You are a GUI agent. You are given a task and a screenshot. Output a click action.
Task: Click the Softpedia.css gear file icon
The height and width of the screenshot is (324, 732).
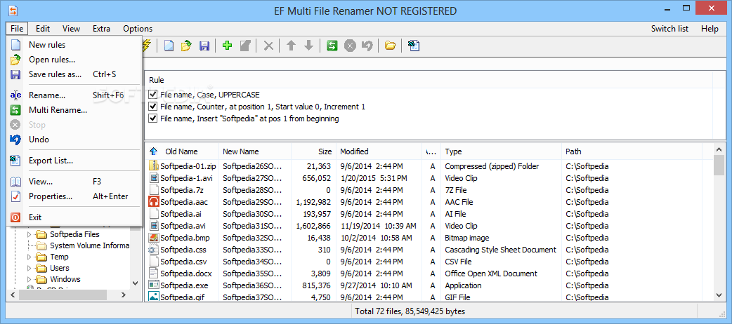point(154,250)
